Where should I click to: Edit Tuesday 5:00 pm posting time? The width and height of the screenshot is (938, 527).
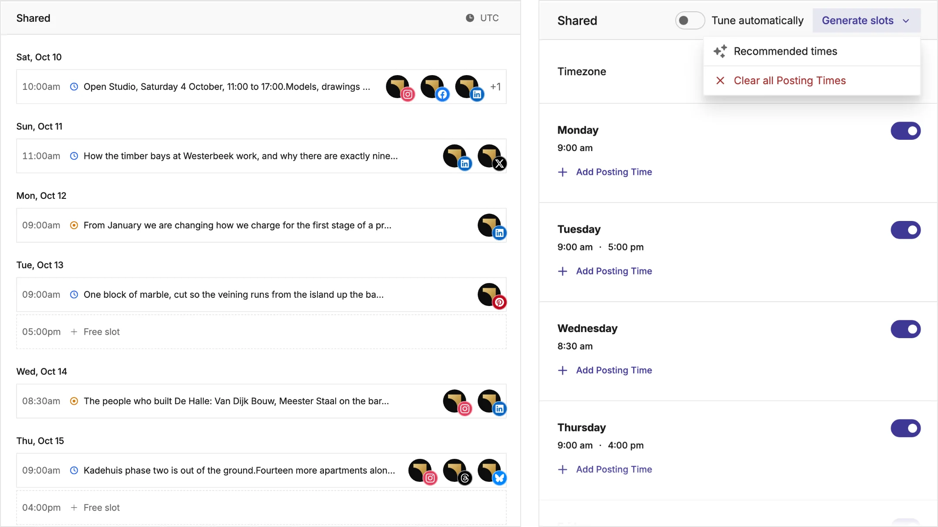[x=626, y=247]
